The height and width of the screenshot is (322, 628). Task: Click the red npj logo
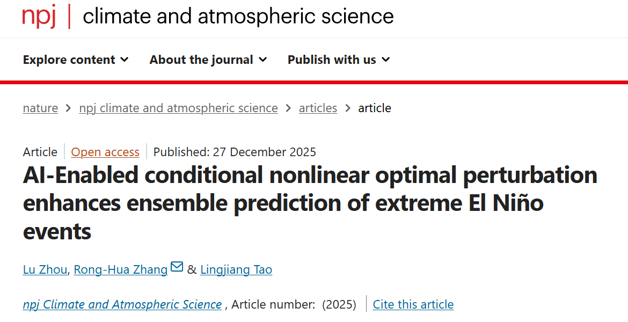tap(39, 17)
